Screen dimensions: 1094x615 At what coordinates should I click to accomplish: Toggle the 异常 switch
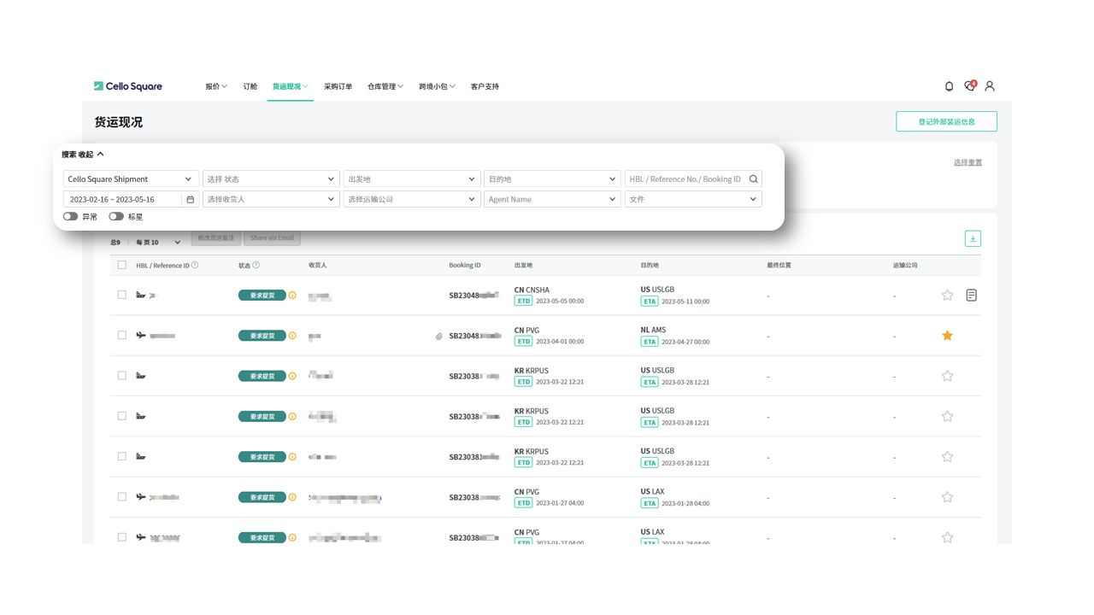[71, 217]
